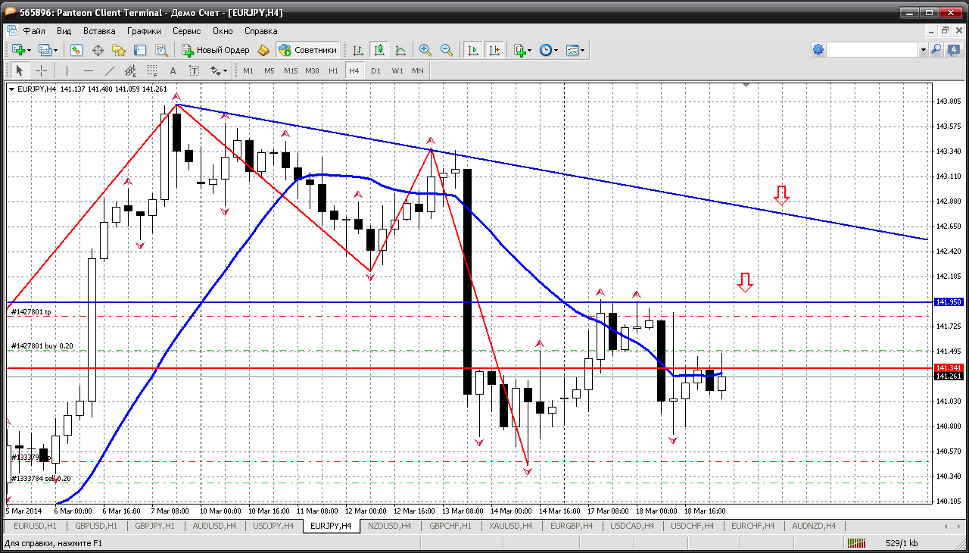Click the #1427801 buy 0.20 order label
Image resolution: width=969 pixels, height=553 pixels.
point(42,346)
